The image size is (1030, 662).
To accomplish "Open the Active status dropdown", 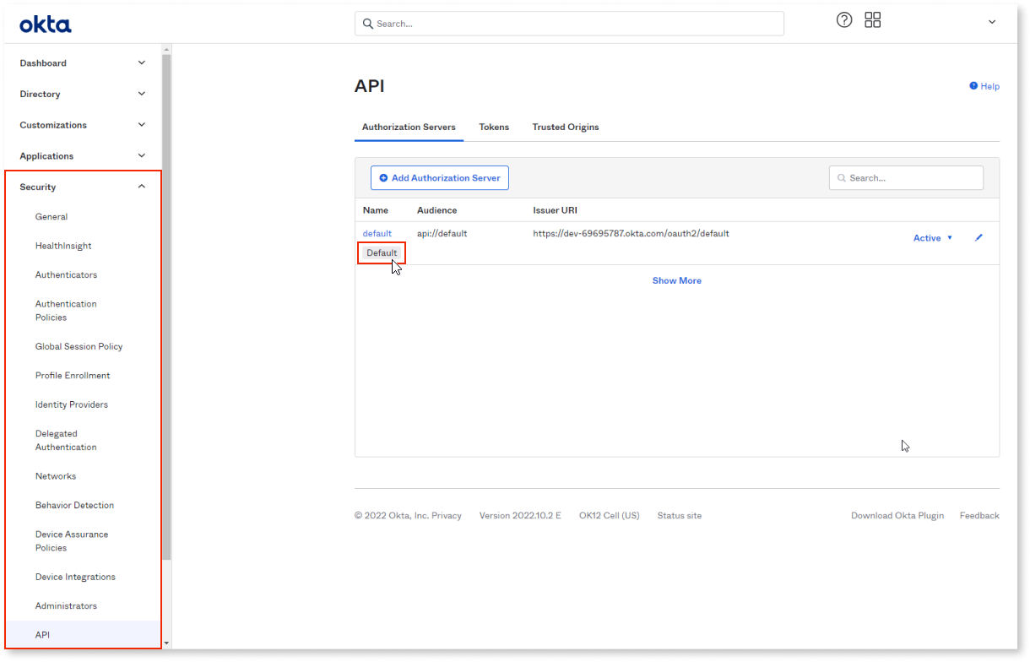I will 933,237.
